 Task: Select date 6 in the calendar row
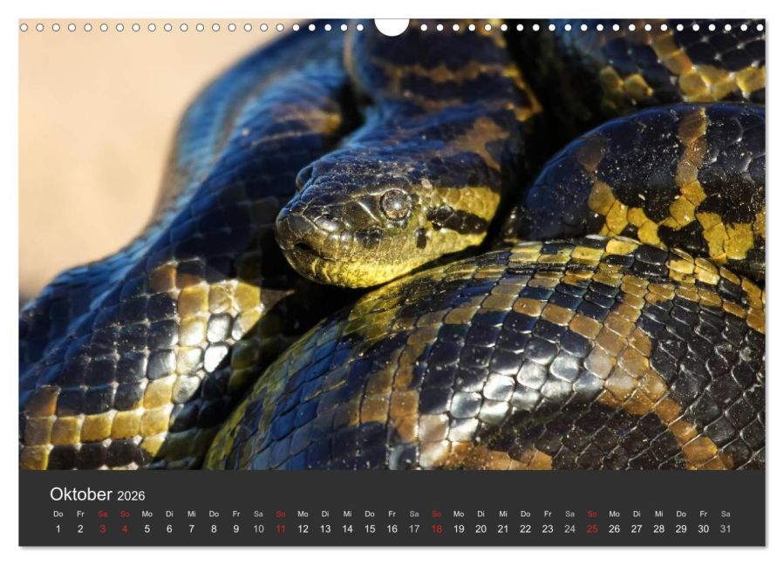169,529
